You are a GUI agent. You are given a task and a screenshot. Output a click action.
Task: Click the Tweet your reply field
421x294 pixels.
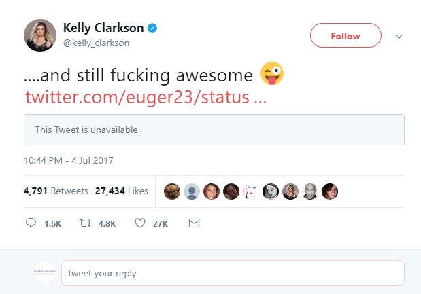pyautogui.click(x=233, y=273)
